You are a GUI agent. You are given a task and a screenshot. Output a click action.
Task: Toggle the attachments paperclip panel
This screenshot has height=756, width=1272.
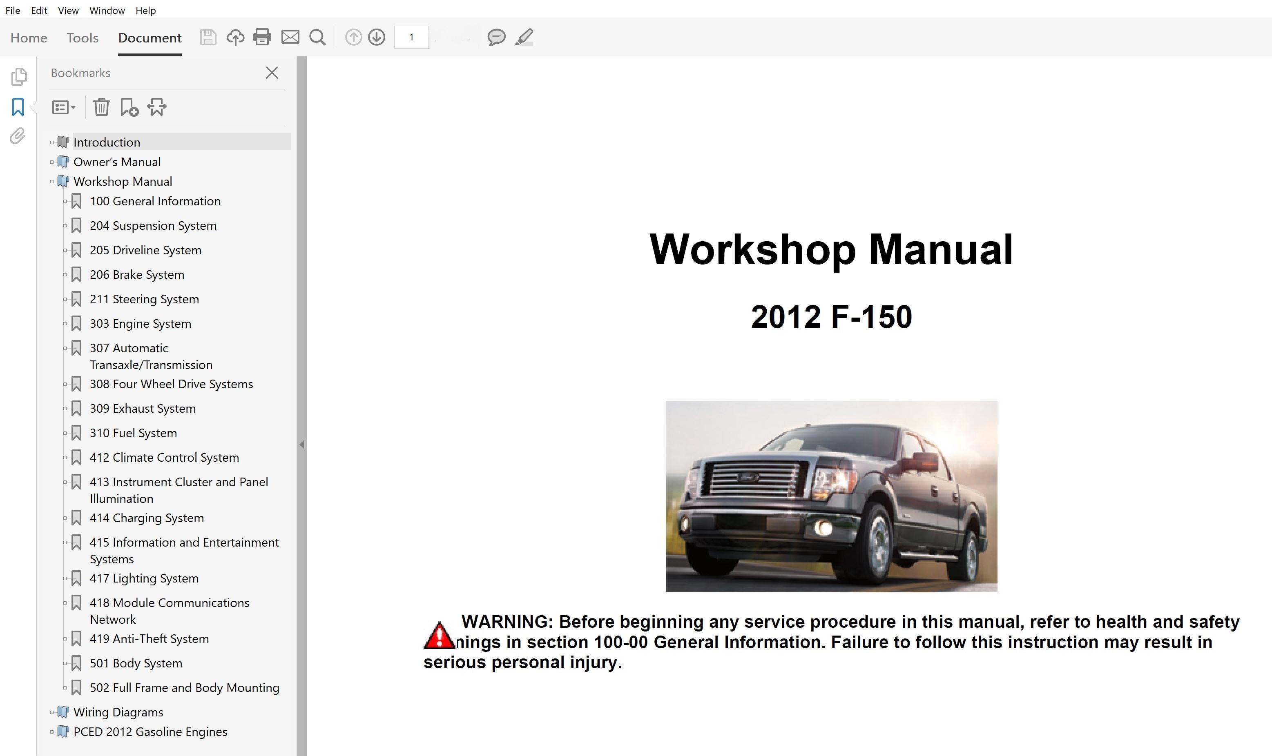(18, 136)
